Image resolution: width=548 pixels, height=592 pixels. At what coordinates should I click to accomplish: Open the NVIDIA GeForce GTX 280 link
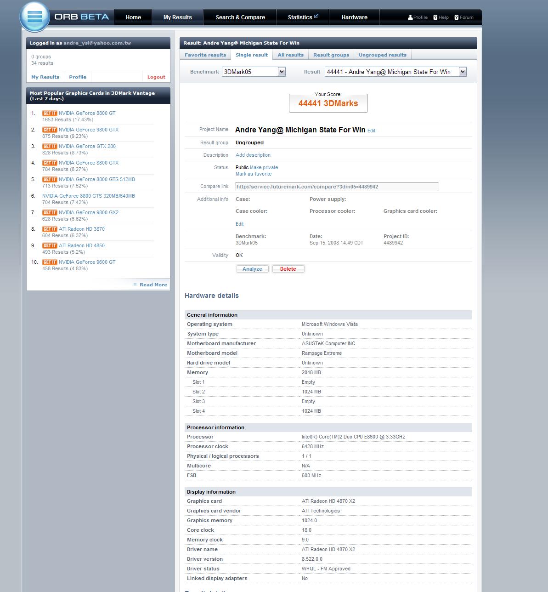[x=87, y=146]
